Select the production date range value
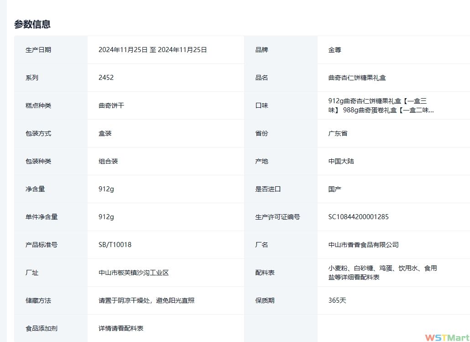Viewport: 470px width, 342px height. tap(152, 50)
